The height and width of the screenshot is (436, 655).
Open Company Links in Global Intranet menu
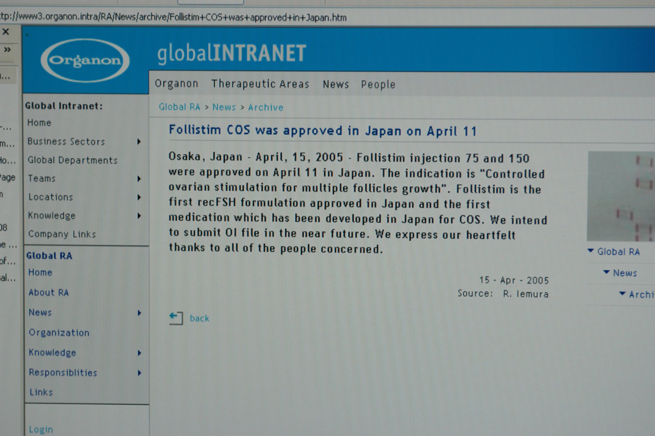click(x=62, y=234)
